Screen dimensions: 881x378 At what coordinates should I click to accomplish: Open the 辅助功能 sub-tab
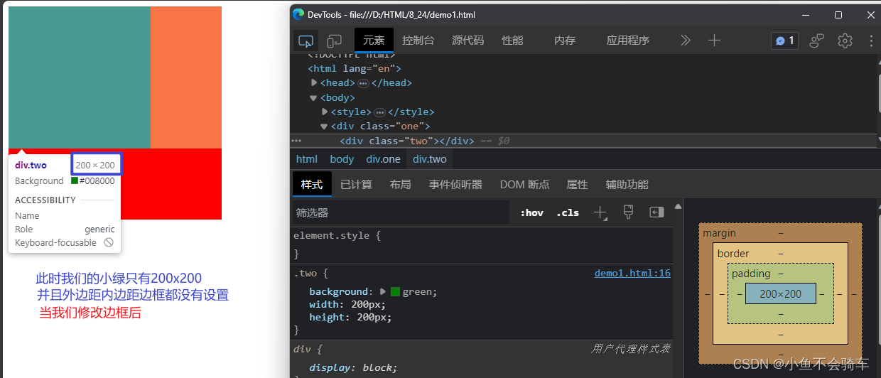[627, 185]
